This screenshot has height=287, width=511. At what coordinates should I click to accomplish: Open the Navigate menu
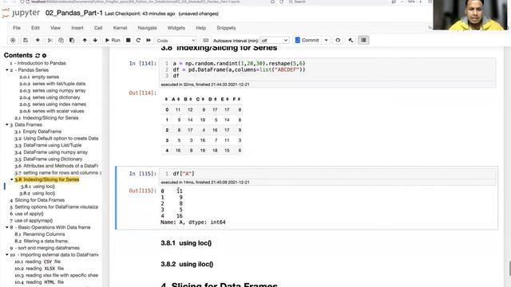(147, 28)
